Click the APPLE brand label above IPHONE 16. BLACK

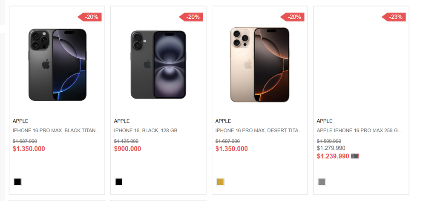pyautogui.click(x=122, y=121)
